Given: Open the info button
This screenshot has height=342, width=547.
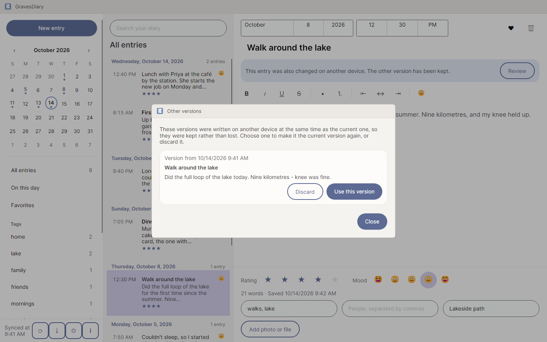Looking at the screenshot, I should click(x=90, y=331).
